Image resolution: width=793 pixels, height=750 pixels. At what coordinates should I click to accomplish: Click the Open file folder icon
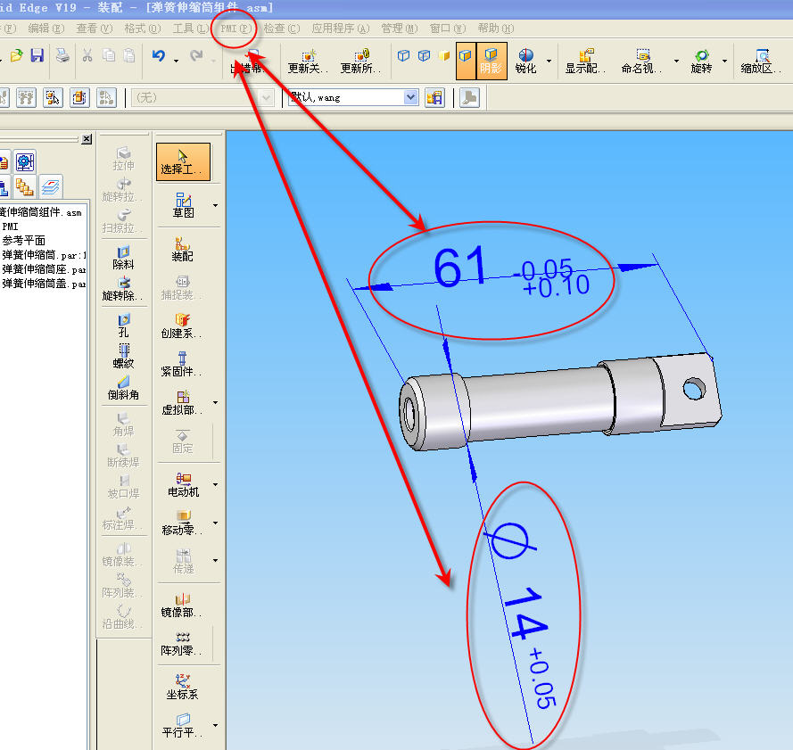pos(16,55)
